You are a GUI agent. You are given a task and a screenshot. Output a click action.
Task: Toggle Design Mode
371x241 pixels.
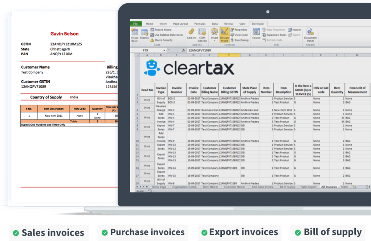224,35
